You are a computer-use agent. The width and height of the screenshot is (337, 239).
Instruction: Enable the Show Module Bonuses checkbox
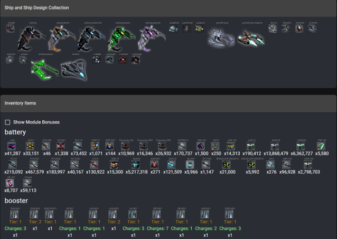click(x=8, y=122)
